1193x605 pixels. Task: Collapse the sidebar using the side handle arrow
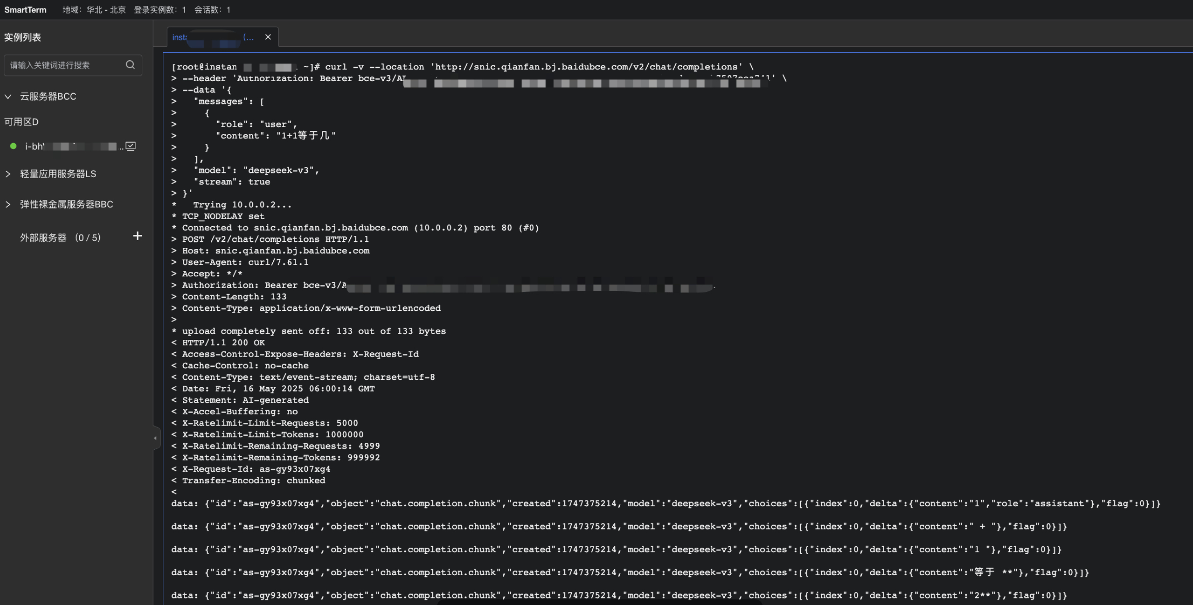click(155, 438)
